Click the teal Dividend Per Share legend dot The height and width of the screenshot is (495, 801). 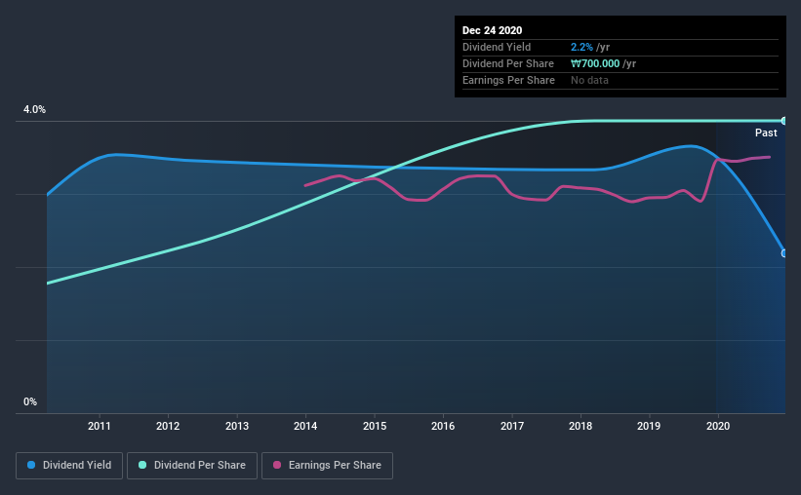tap(142, 465)
